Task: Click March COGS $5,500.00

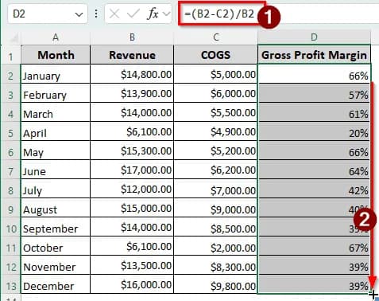Action: 215,112
